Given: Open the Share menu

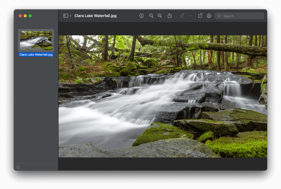Looking at the screenshot, I should [169, 16].
